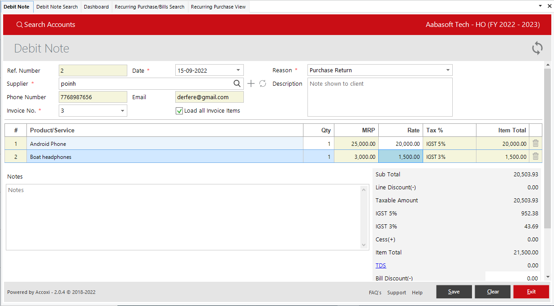This screenshot has width=554, height=306.
Task: Click the refresh icon beside Debit Note title
Action: (537, 48)
